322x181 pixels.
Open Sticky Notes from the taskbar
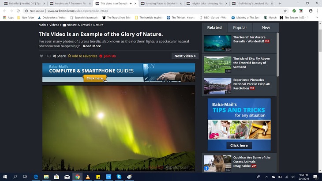[98, 177]
